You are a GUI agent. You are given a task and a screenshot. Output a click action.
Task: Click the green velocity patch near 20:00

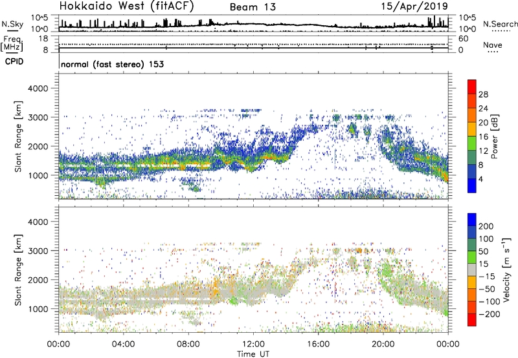click(x=386, y=269)
